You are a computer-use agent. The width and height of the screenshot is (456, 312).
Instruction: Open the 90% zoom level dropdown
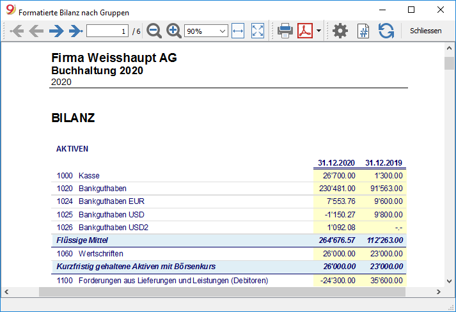point(206,31)
